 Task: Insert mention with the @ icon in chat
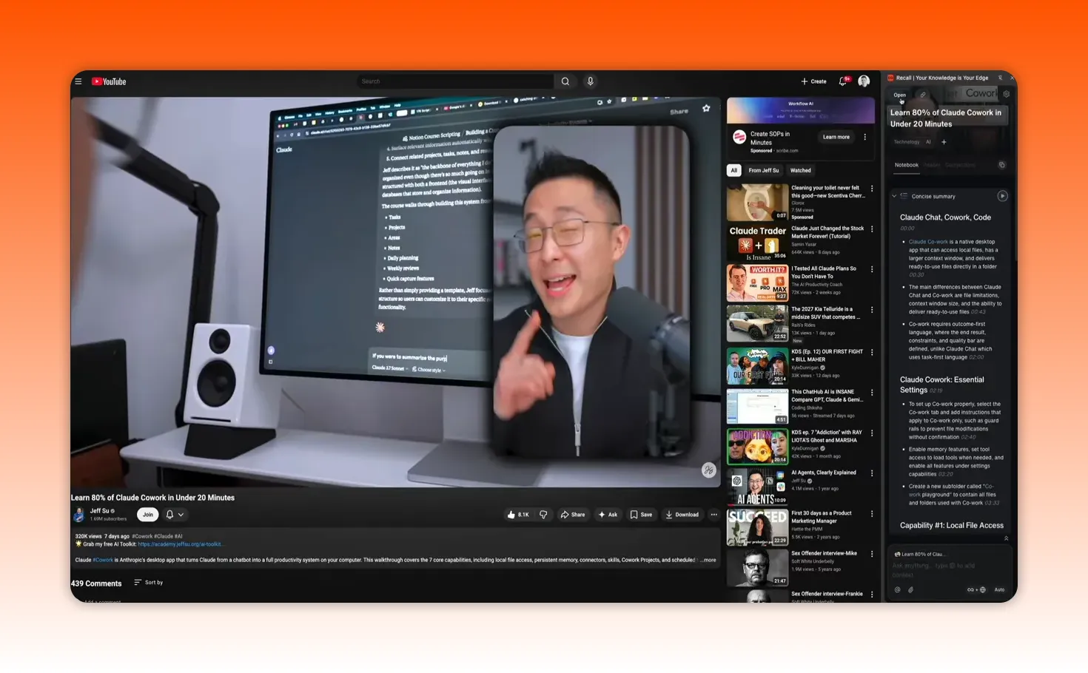tap(898, 589)
